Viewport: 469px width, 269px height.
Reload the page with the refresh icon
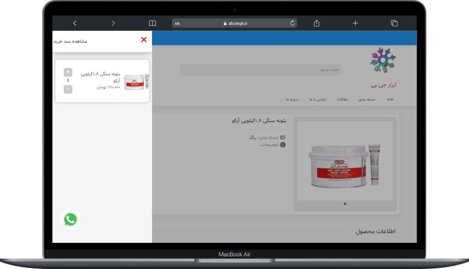tap(293, 23)
